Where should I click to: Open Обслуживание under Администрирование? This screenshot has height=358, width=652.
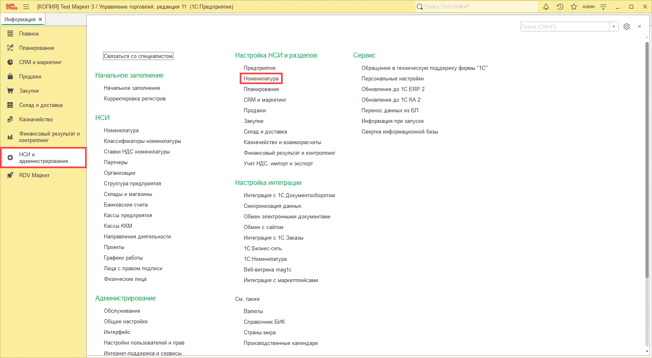122,311
